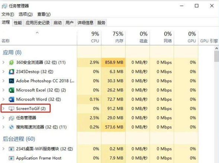Click the 搜狗高速浏览器 icon
This screenshot has width=219, height=163.
tap(12, 127)
